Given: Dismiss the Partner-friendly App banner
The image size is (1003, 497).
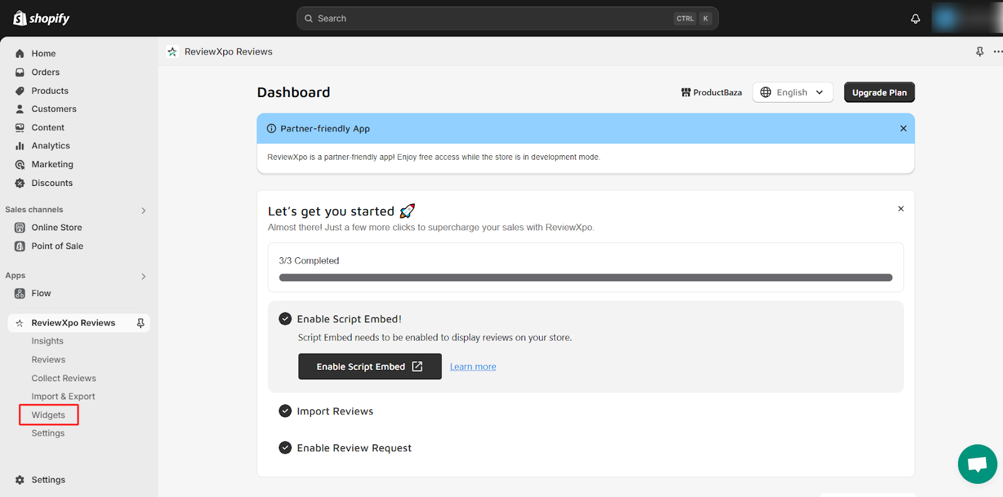Looking at the screenshot, I should pos(903,128).
